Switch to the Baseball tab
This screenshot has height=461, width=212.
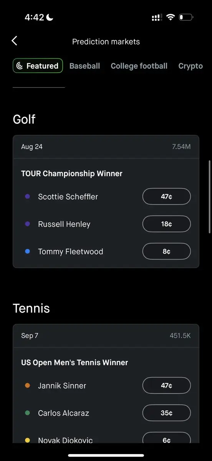(84, 66)
